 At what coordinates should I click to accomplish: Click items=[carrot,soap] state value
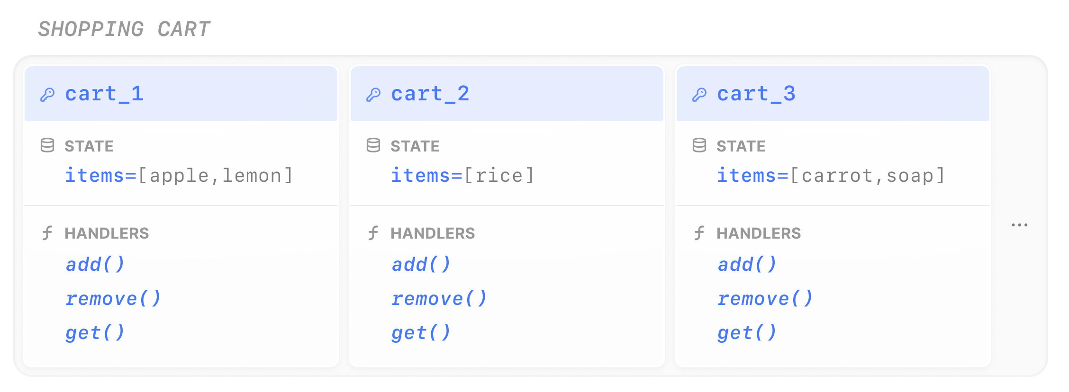(x=831, y=176)
